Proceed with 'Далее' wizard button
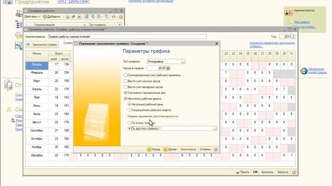 coord(170,149)
